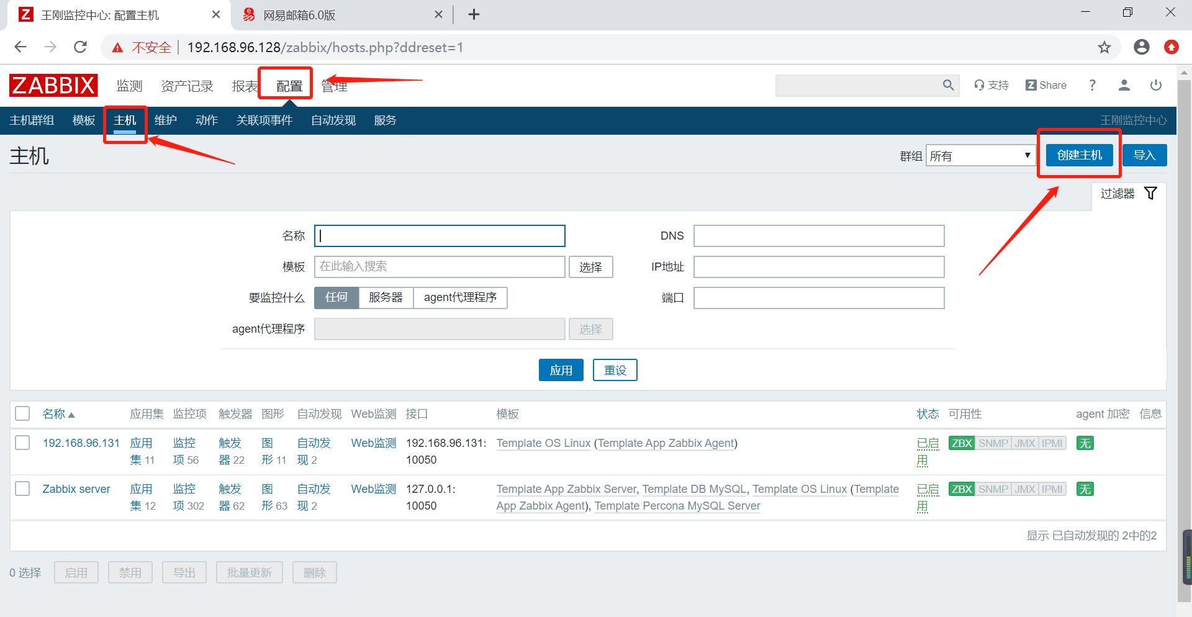Close the 网易邮箱6.0版 tab
This screenshot has width=1192, height=617.
(x=438, y=14)
